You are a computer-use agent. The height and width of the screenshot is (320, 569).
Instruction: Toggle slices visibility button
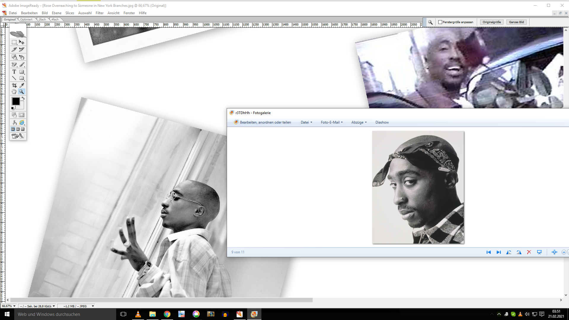[x=22, y=115]
